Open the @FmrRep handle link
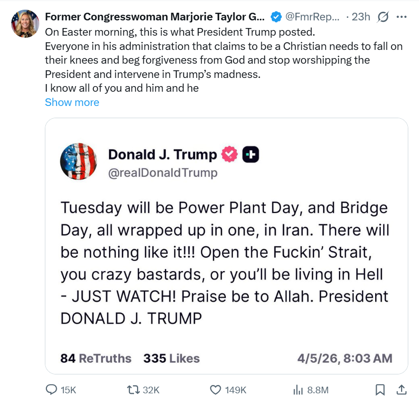 click(x=312, y=17)
